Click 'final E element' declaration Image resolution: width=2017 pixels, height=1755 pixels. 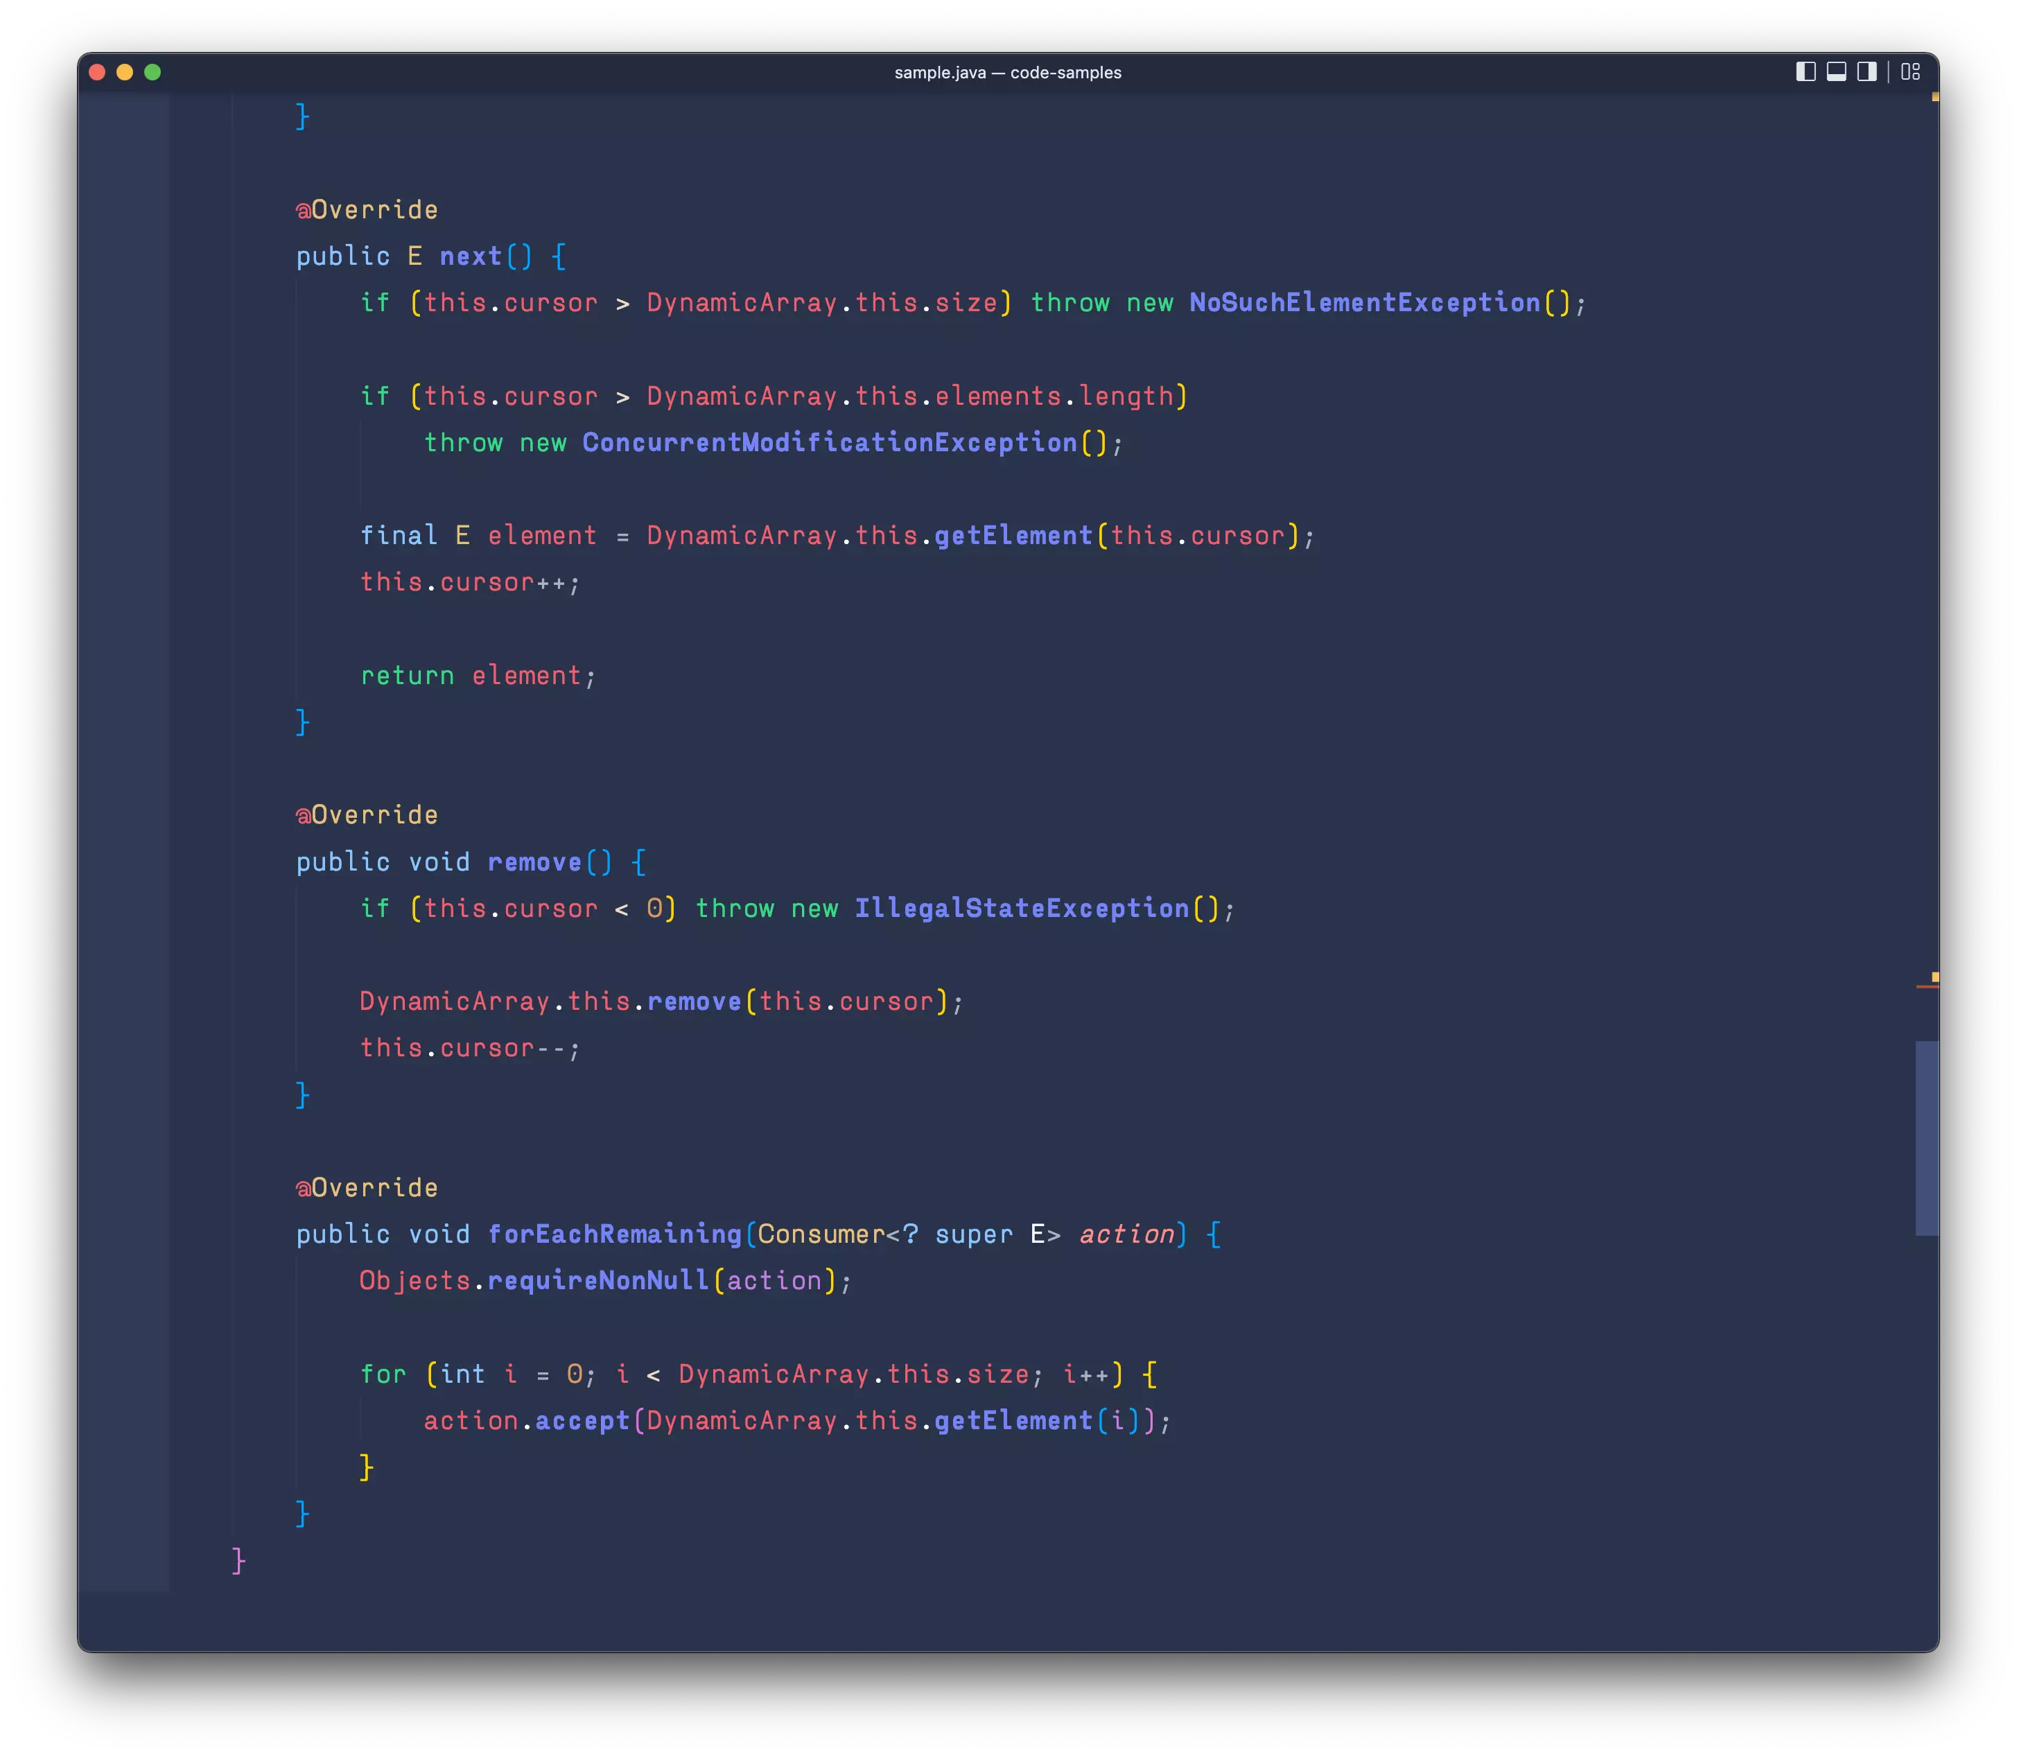(478, 536)
